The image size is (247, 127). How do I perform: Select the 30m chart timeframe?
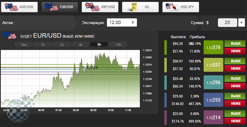point(24,44)
